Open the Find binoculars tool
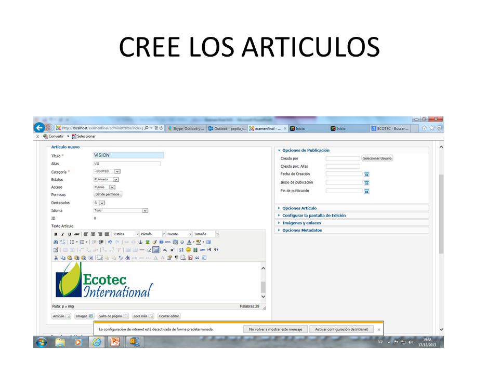Viewport: 499px width, 374px height. pyautogui.click(x=56, y=242)
